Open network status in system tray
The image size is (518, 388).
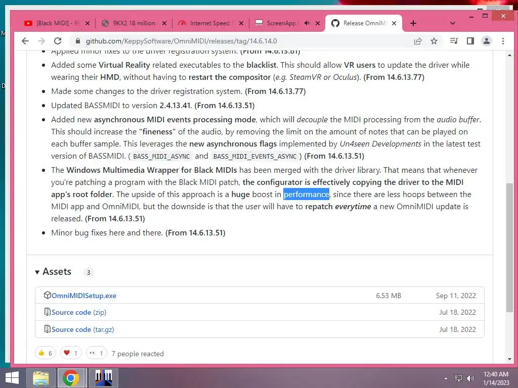click(458, 378)
